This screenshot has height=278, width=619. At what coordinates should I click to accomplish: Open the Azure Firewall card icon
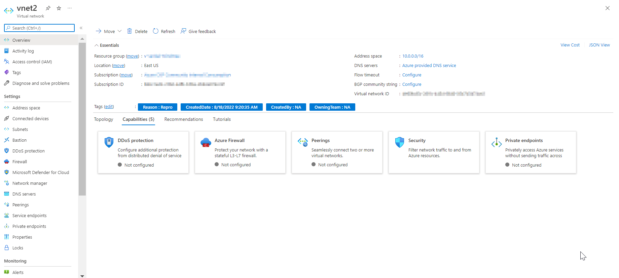(206, 142)
